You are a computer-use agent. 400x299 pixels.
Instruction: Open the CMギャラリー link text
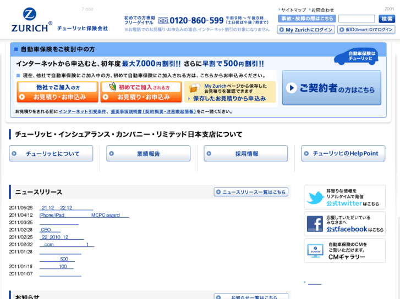[x=347, y=257]
